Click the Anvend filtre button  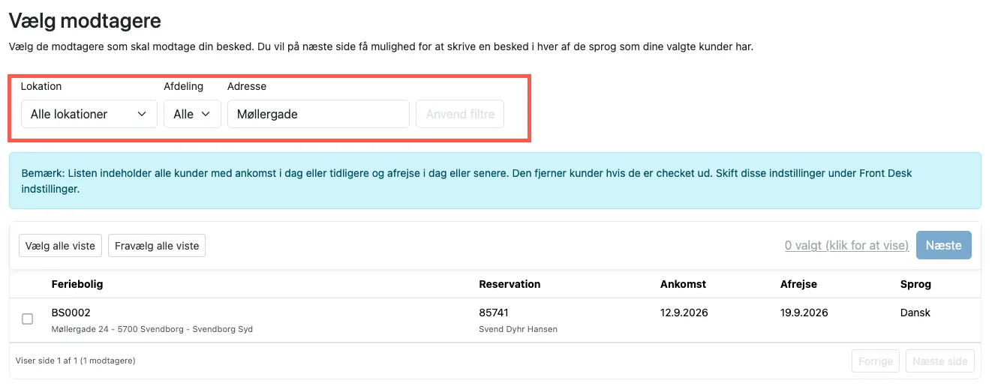pos(460,114)
